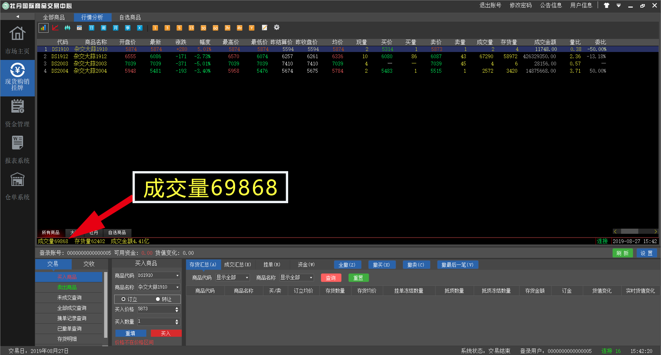The height and width of the screenshot is (355, 661).
Task: Expand 商品代码 DS1910 combo box
Action: pos(178,275)
